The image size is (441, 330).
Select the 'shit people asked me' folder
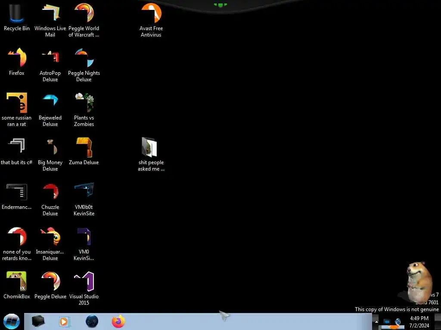pos(151,154)
